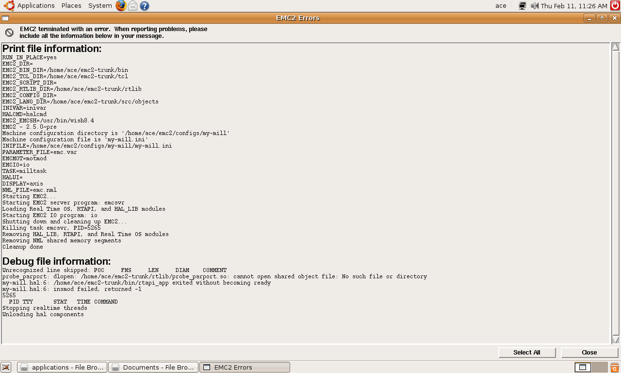This screenshot has width=621, height=373.
Task: Open the Evolution mail launcher icon
Action: point(132,6)
